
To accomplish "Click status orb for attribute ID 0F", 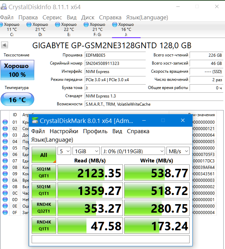I will (x=5, y=212).
